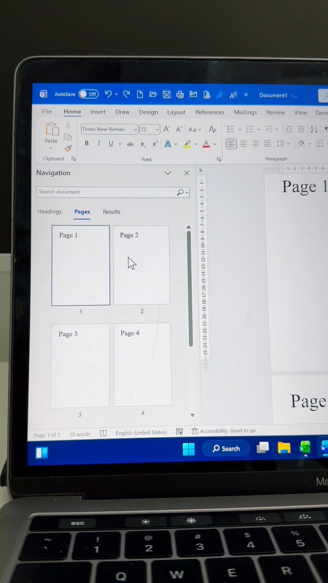Apply the red font color
Image resolution: width=328 pixels, height=583 pixels.
(206, 144)
